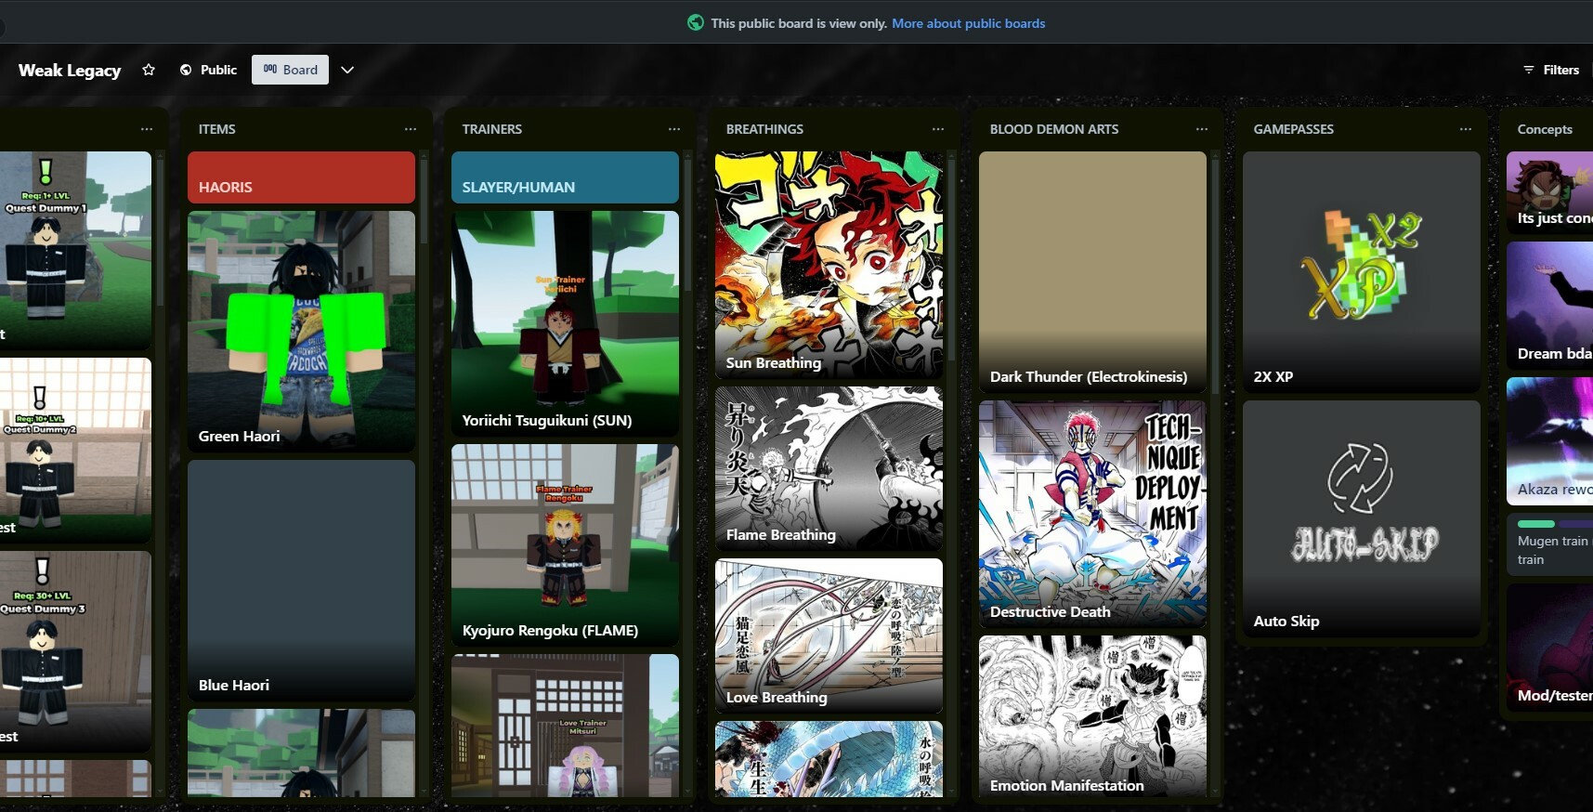Open the menu dots of the leftmost list

(147, 129)
